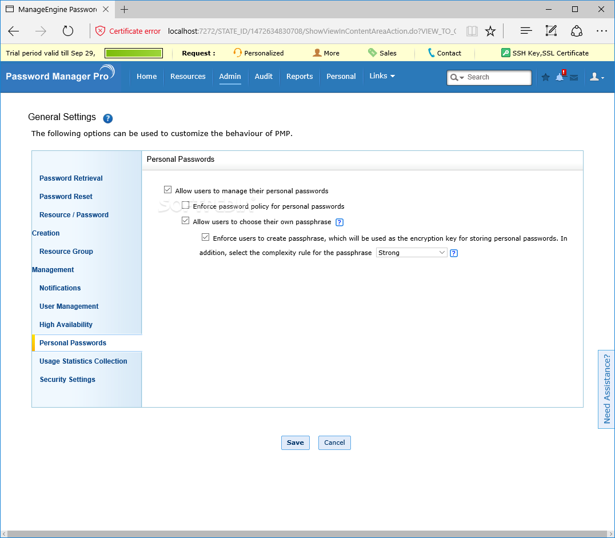The image size is (615, 538).
Task: Click the mail envelope icon in header
Action: tap(574, 78)
